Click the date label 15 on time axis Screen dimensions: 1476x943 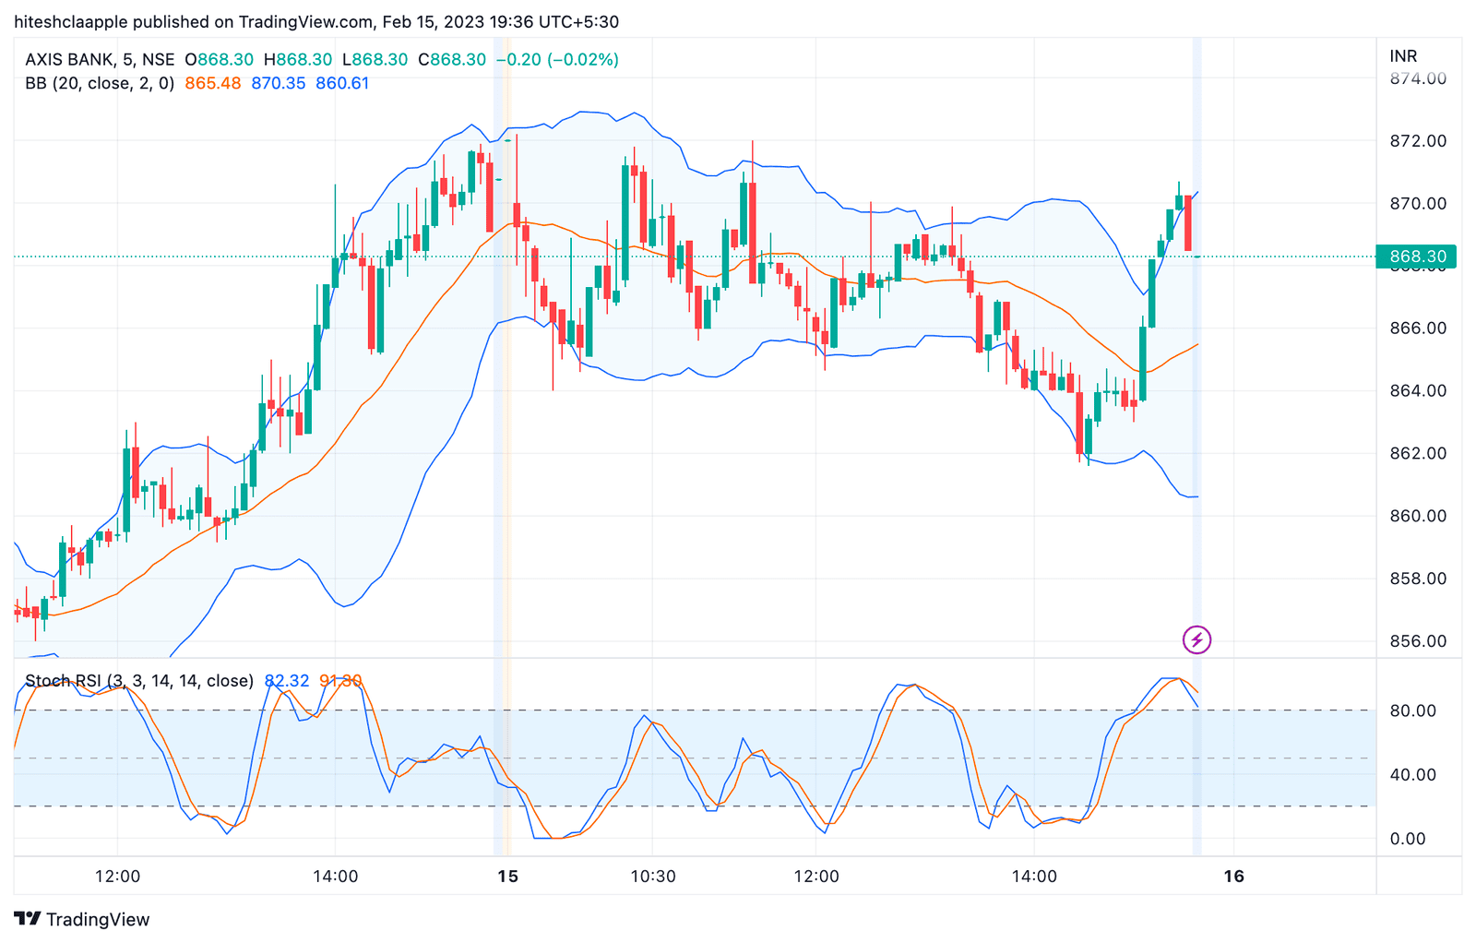tap(507, 877)
